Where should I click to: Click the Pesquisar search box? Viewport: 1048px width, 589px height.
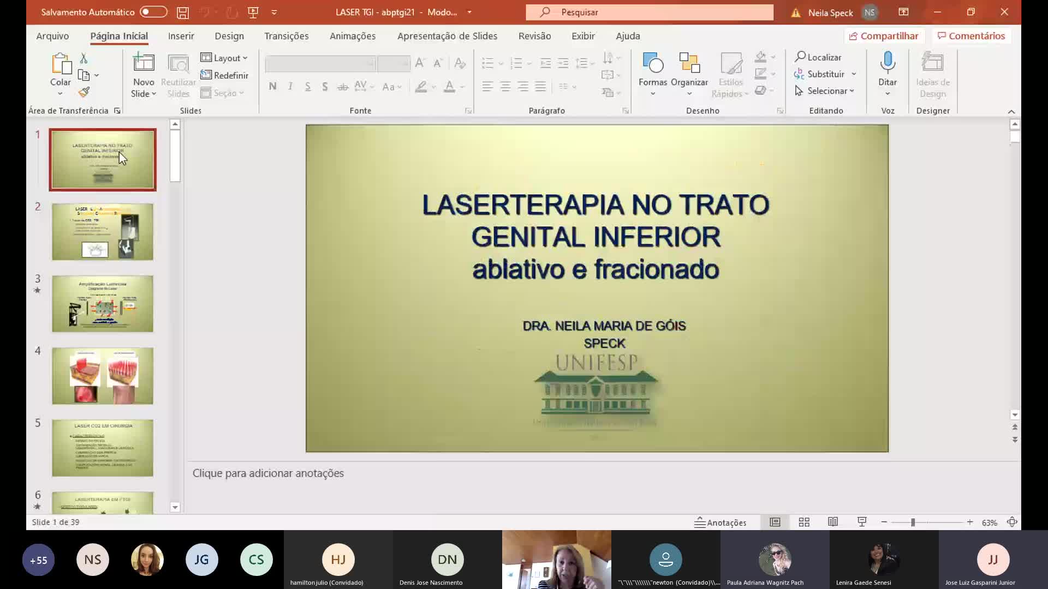650,12
